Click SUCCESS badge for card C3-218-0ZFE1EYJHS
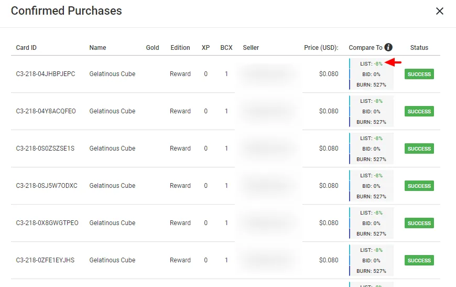This screenshot has width=456, height=287. (x=419, y=260)
